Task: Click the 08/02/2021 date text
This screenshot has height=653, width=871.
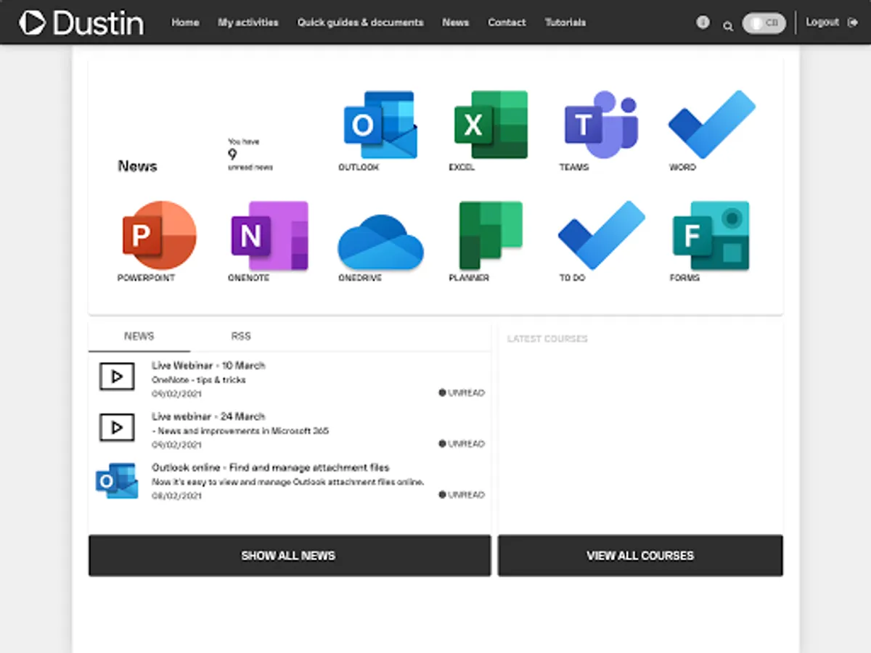Action: point(176,496)
